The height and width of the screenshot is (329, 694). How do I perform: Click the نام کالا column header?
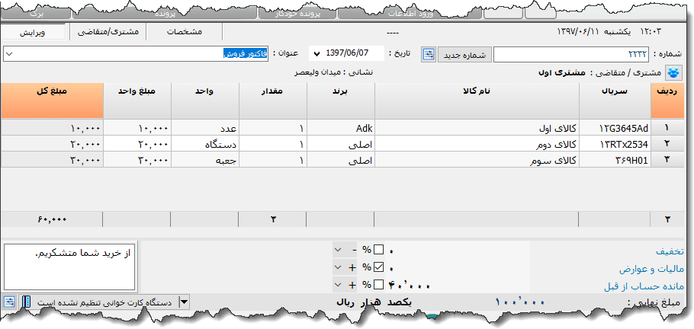pyautogui.click(x=477, y=101)
